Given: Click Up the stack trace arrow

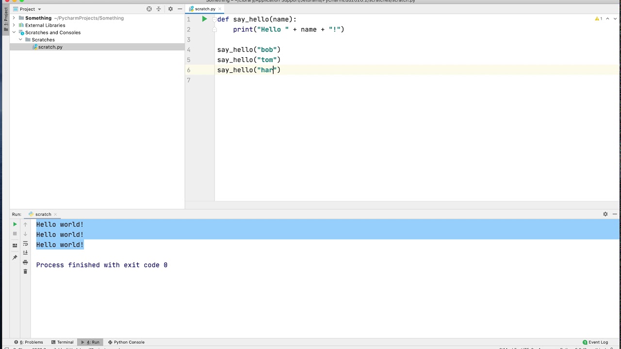Looking at the screenshot, I should [x=25, y=224].
